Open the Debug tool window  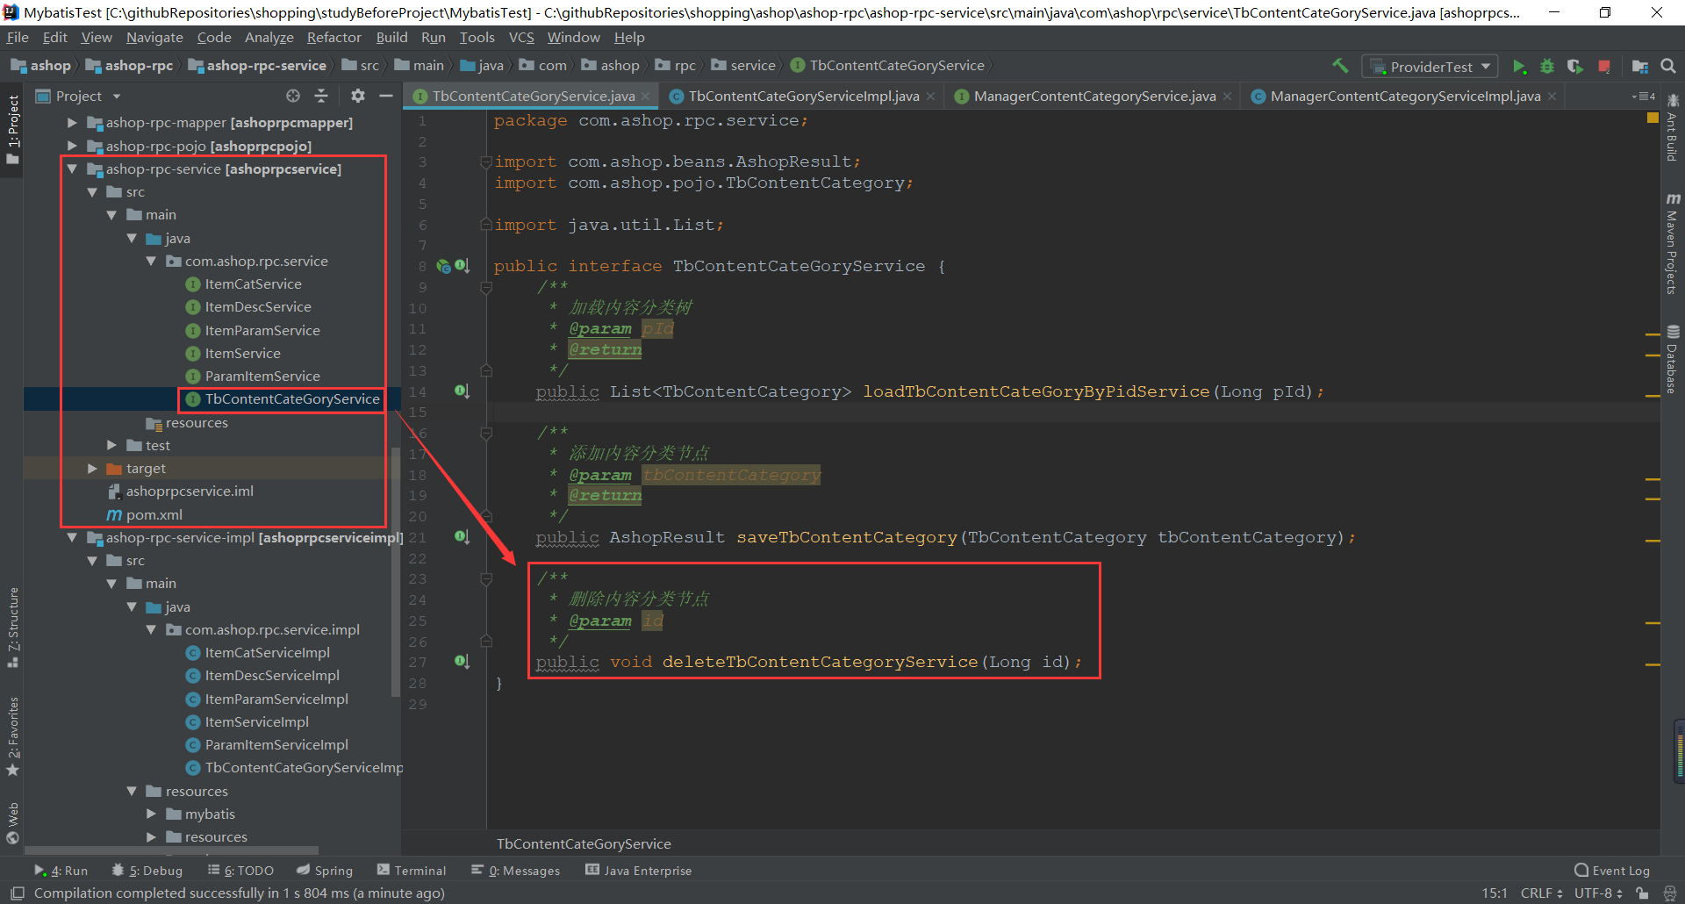point(147,871)
